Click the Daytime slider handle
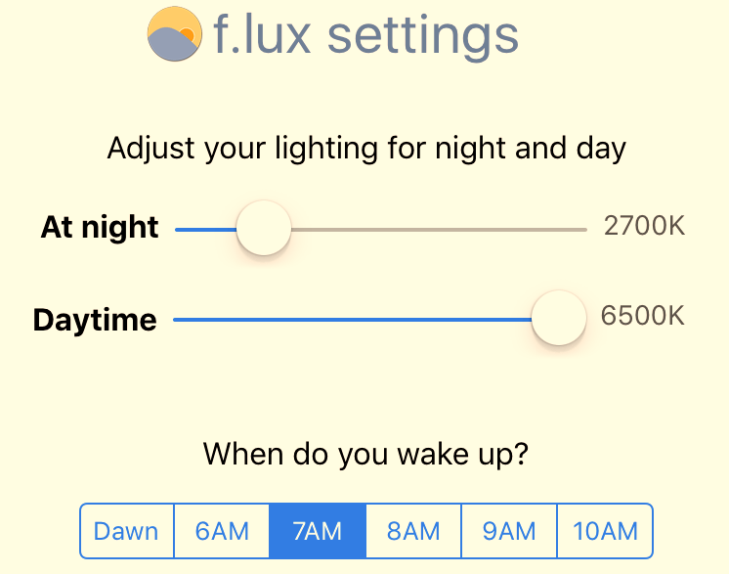 click(558, 318)
